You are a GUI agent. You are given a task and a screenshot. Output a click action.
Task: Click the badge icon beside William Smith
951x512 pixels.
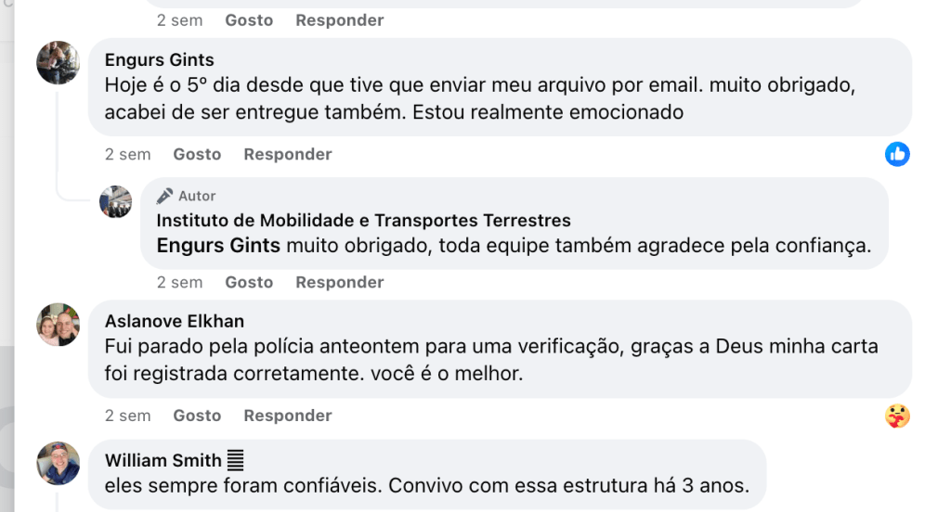click(235, 460)
